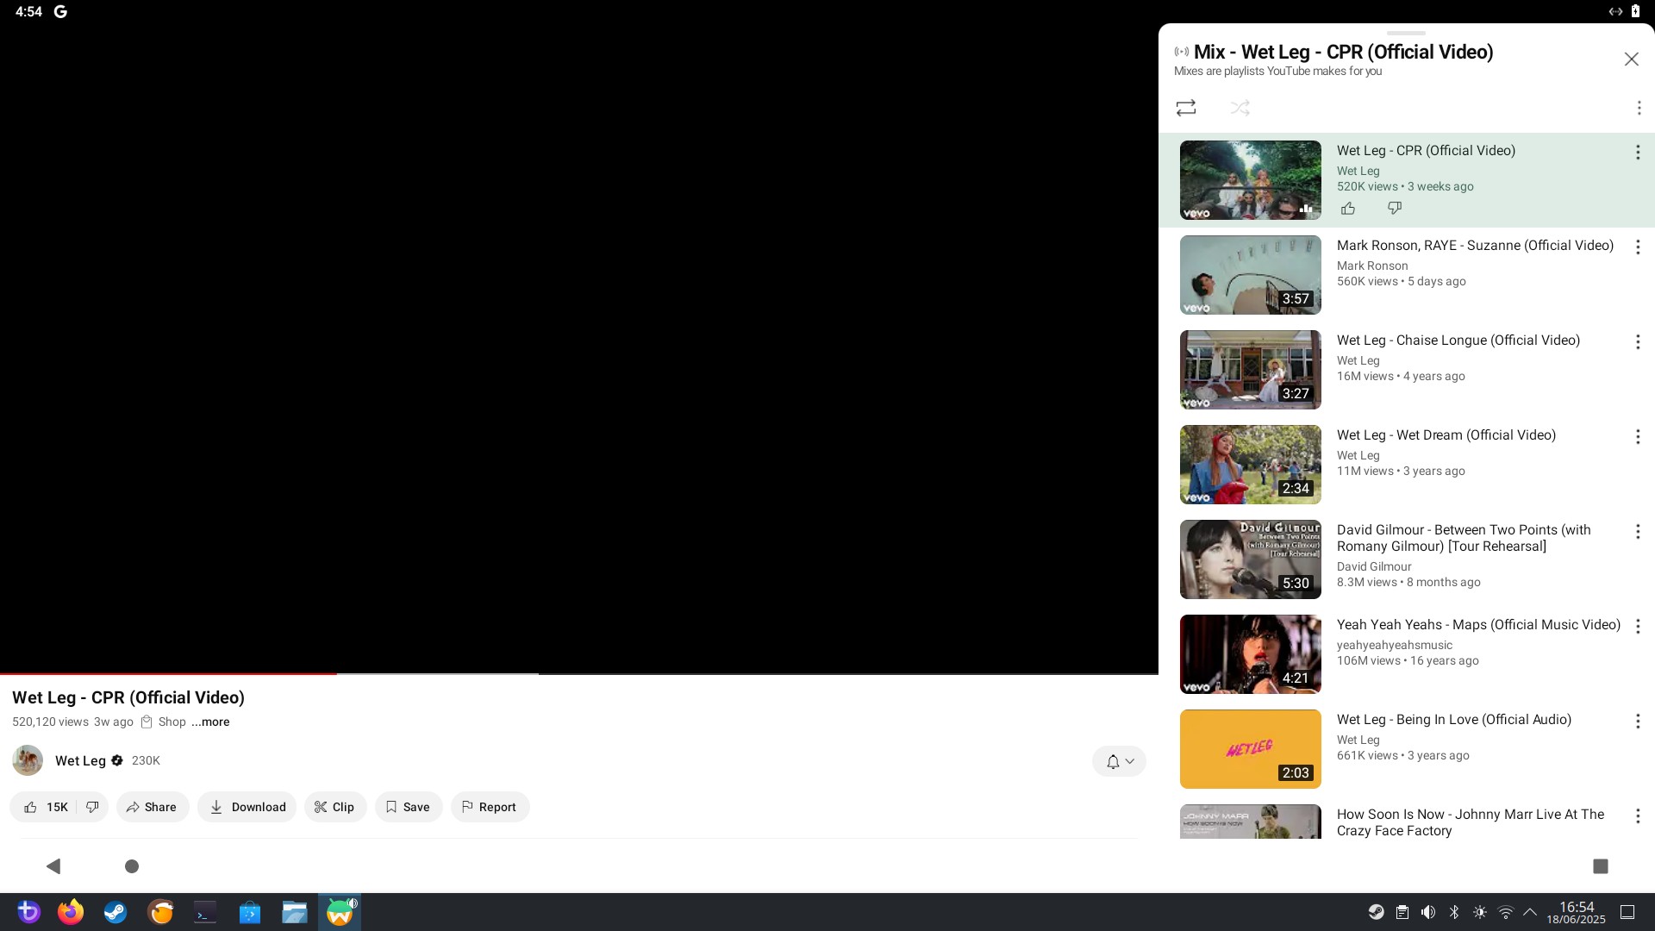Image resolution: width=1655 pixels, height=931 pixels.
Task: Expand description with ...more
Action: (x=210, y=722)
